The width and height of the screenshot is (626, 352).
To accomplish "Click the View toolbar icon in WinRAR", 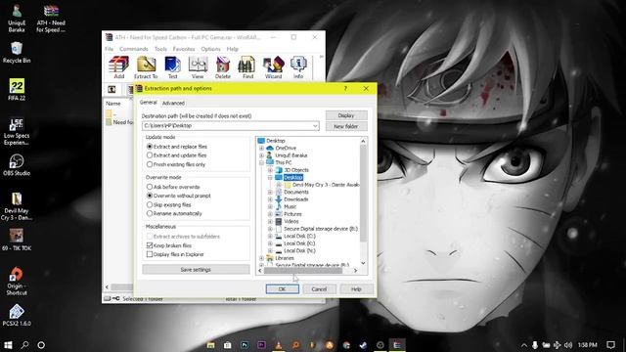I will 198,67.
